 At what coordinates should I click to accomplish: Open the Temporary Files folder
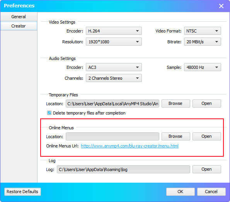[207, 104]
